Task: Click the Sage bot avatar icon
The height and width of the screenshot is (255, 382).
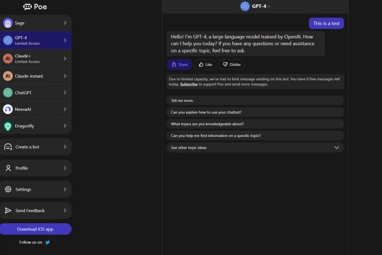Action: [8, 23]
